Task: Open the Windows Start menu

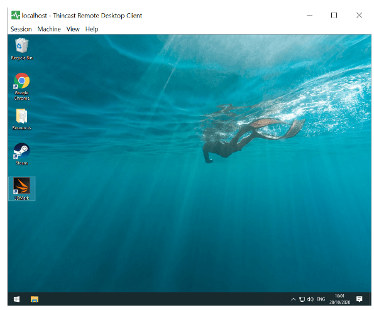Action: pyautogui.click(x=17, y=299)
